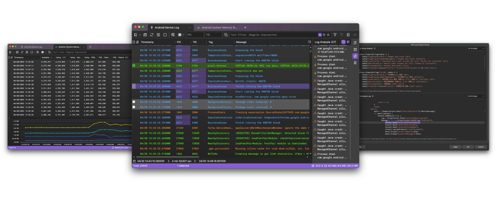The width and height of the screenshot is (496, 198).
Task: Toggle the white mark on the 14:43:23.269000 row
Action: 134,102
